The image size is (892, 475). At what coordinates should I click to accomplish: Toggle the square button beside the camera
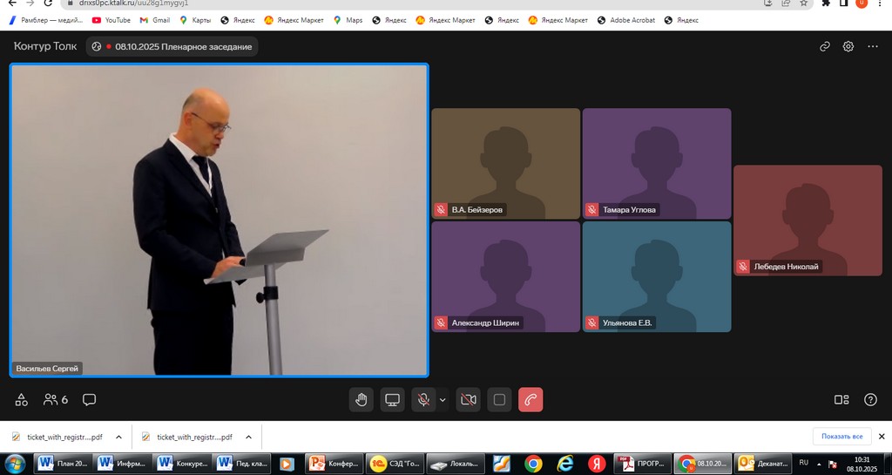(x=499, y=400)
